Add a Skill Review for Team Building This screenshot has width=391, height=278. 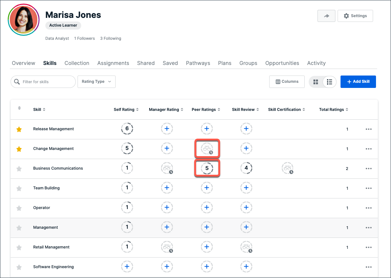(246, 188)
